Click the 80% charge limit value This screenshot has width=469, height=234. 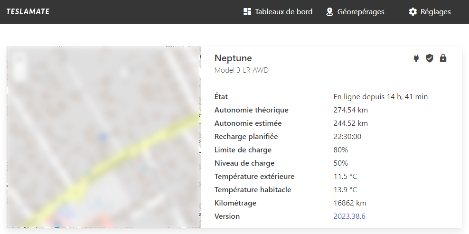pyautogui.click(x=341, y=150)
